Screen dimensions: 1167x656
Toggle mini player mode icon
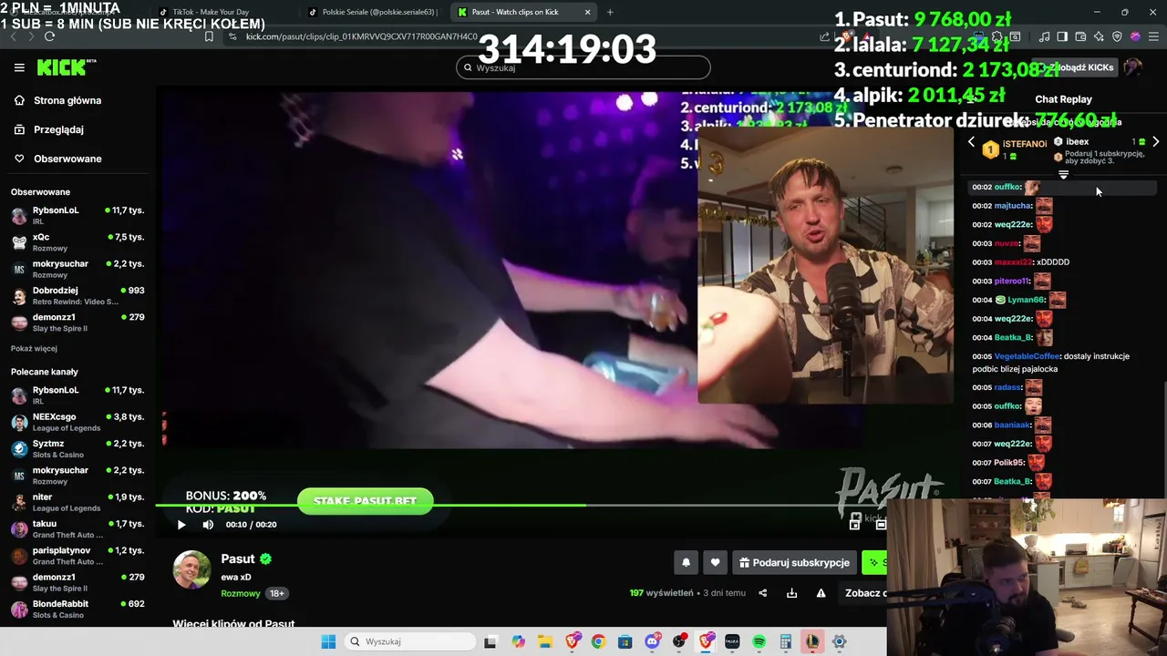(x=854, y=524)
